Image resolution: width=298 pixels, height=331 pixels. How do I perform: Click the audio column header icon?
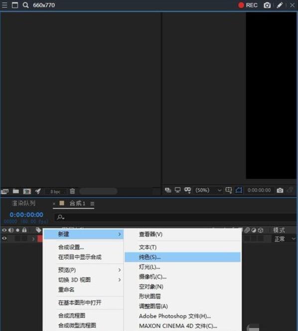pos(11,230)
